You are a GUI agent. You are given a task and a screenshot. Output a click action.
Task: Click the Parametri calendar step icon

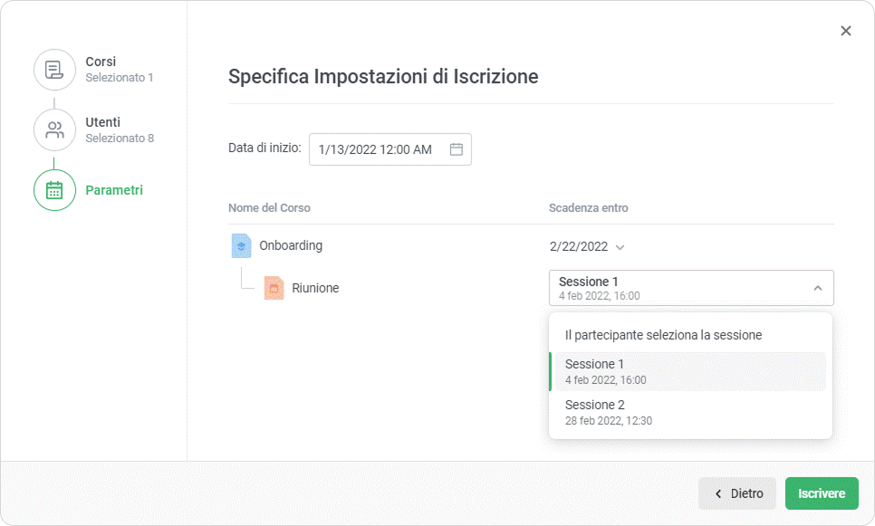(x=54, y=190)
